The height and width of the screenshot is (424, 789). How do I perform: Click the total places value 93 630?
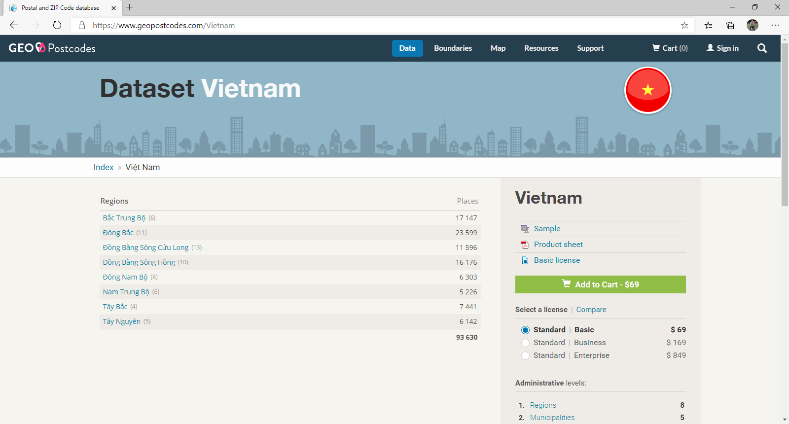[466, 337]
